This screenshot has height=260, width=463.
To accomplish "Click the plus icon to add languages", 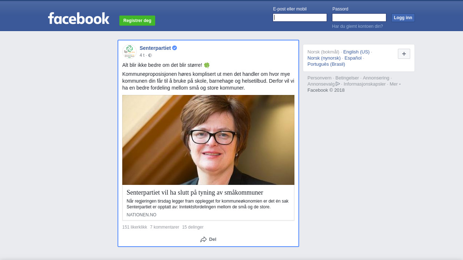I will tap(404, 54).
